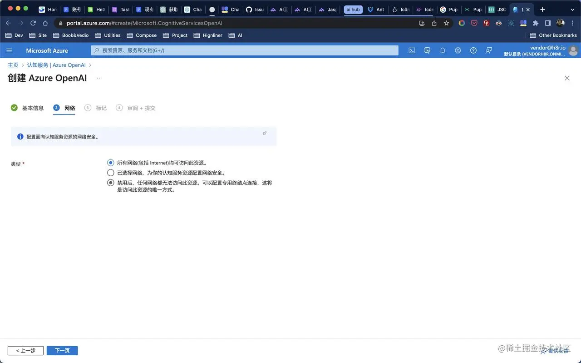Go back with the browser back arrow
Screen dimensions: 581x363
pyautogui.click(x=8, y=23)
